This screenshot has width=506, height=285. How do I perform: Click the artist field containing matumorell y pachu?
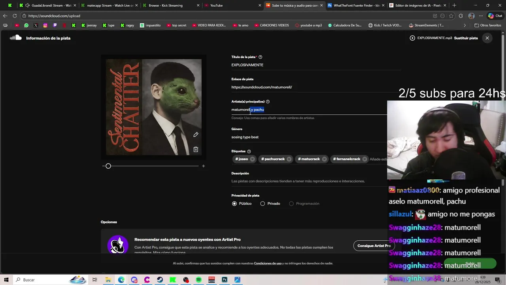pos(309,110)
